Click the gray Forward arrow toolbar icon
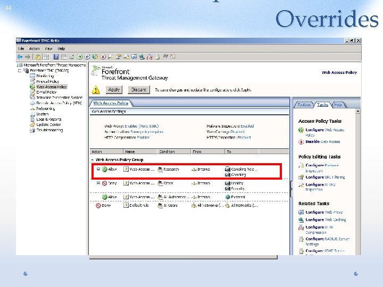383x287 pixels. [x=28, y=57]
